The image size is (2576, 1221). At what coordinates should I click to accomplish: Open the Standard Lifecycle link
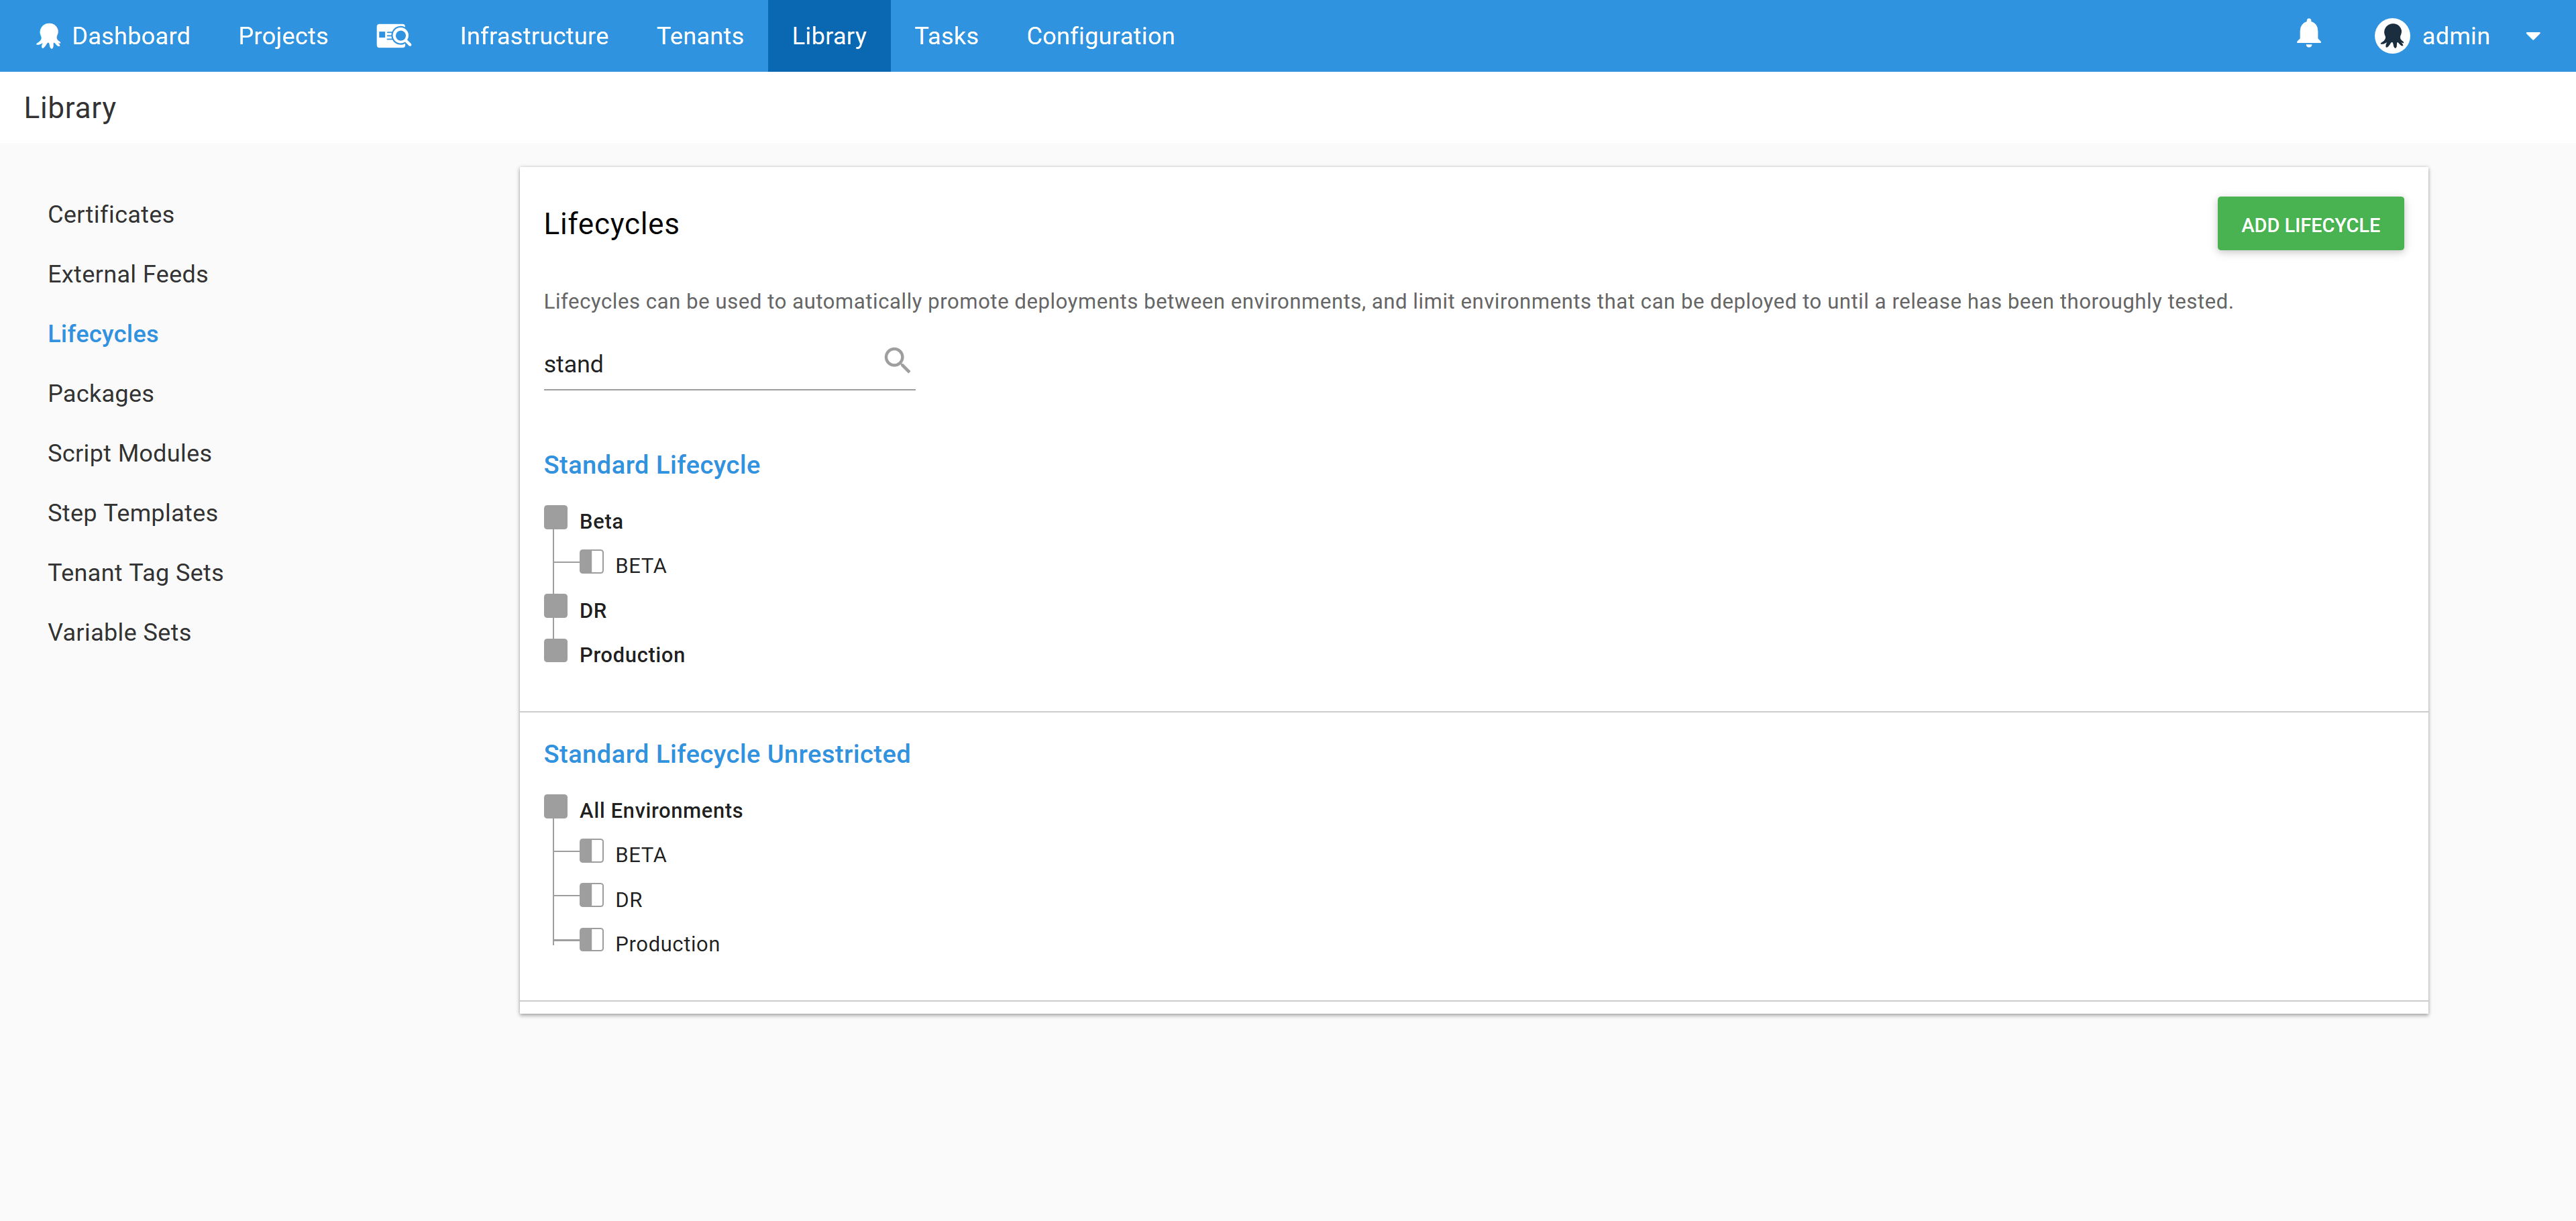click(x=651, y=465)
